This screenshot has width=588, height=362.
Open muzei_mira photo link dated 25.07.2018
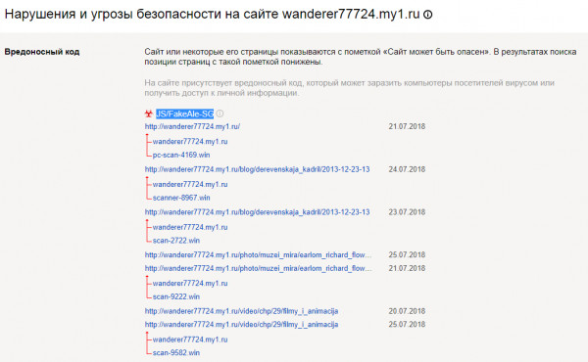(258, 255)
